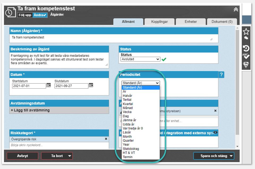
Task: Remove the Övergripande risk category tag
Action: [x=106, y=139]
